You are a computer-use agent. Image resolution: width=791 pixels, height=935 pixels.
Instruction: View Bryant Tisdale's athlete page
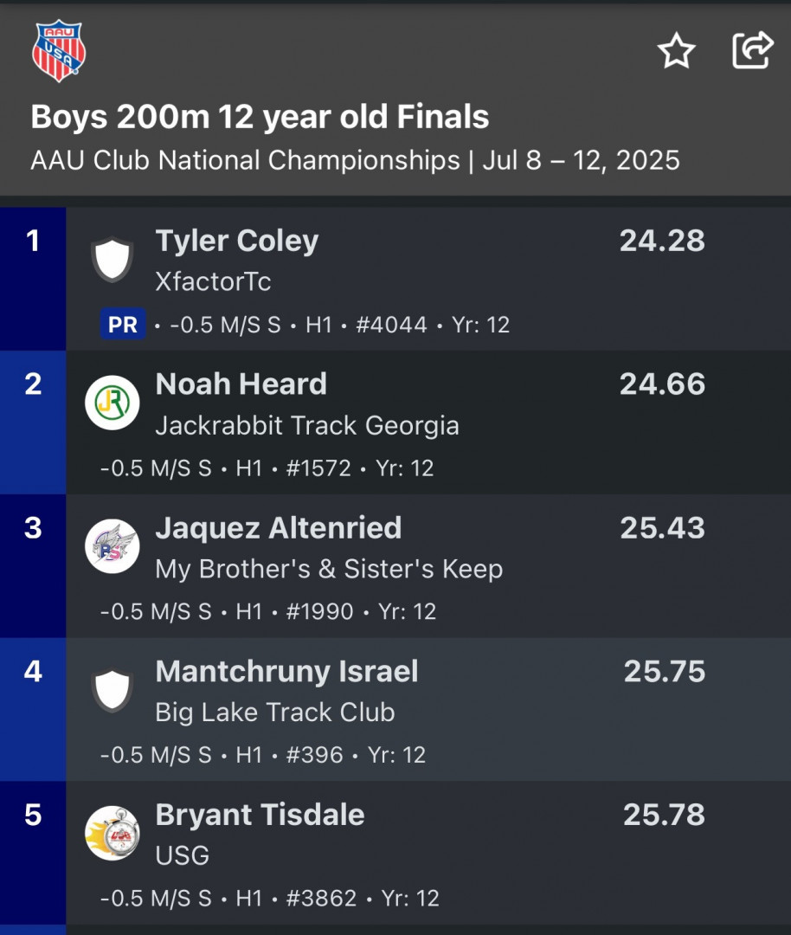tap(260, 816)
